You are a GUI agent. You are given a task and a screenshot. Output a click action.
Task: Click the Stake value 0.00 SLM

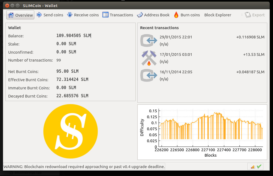pos(66,44)
